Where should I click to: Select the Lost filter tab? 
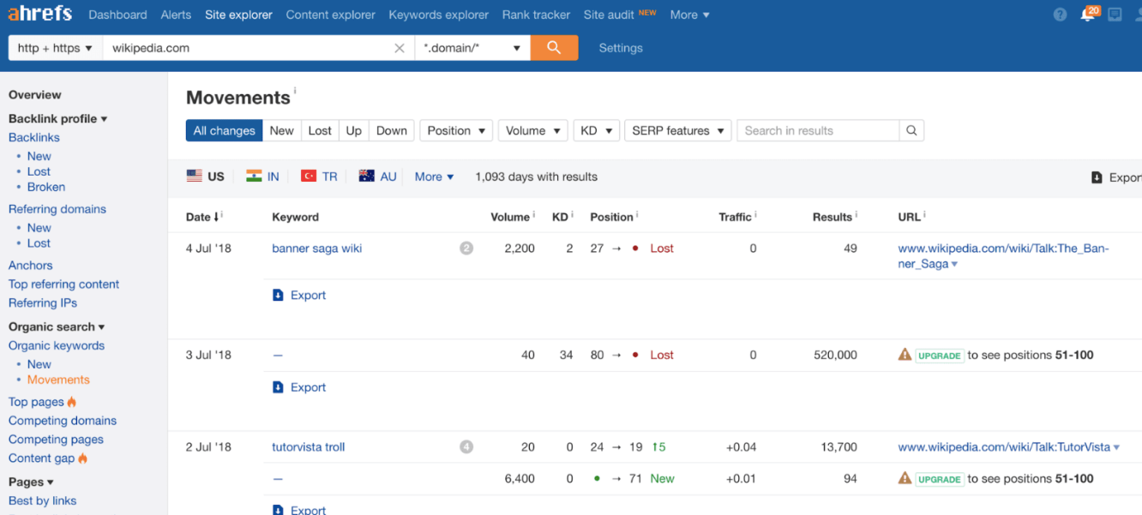click(320, 130)
